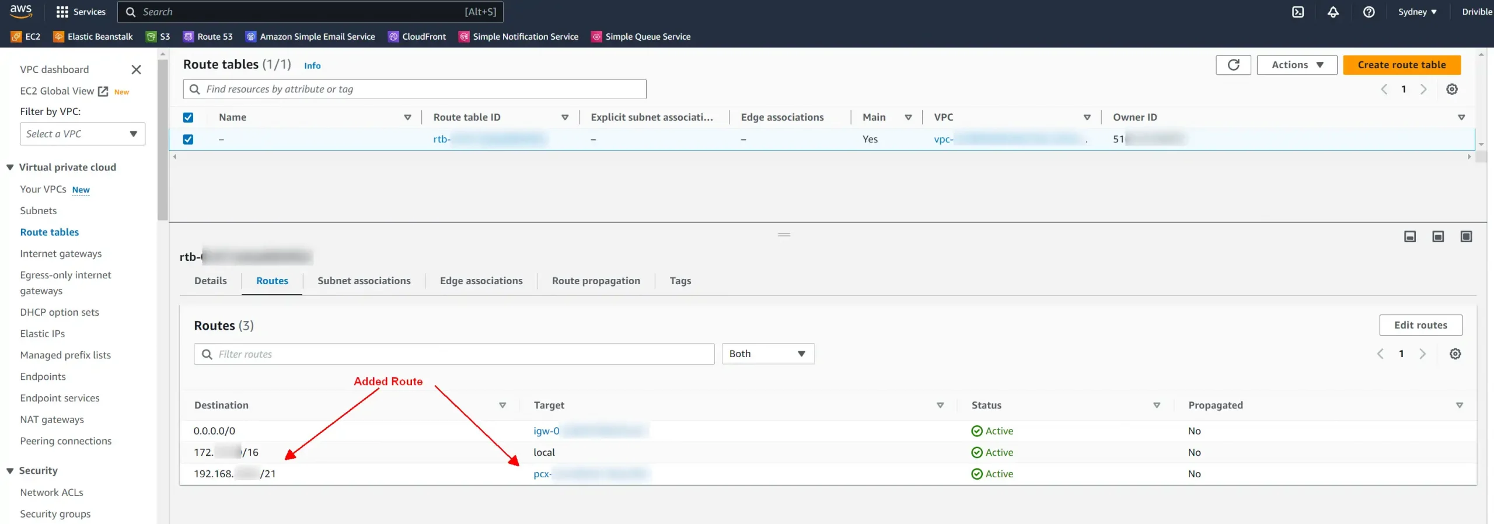Viewport: 1494px width, 524px height.
Task: Open CloudFront favorite shortcut
Action: (417, 36)
